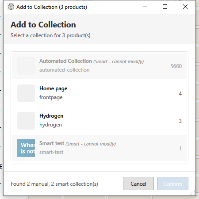199x199 pixels.
Task: Click the 'Found 2 manual, 2 smart collection(s)' status
Action: click(x=54, y=184)
